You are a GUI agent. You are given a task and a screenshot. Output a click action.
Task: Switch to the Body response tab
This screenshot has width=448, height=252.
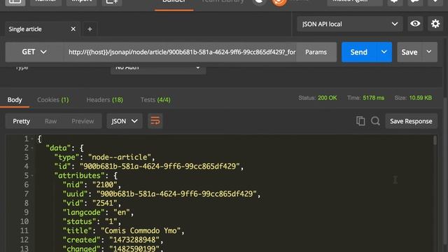tap(15, 99)
